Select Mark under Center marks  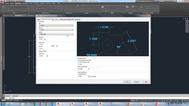point(39,47)
